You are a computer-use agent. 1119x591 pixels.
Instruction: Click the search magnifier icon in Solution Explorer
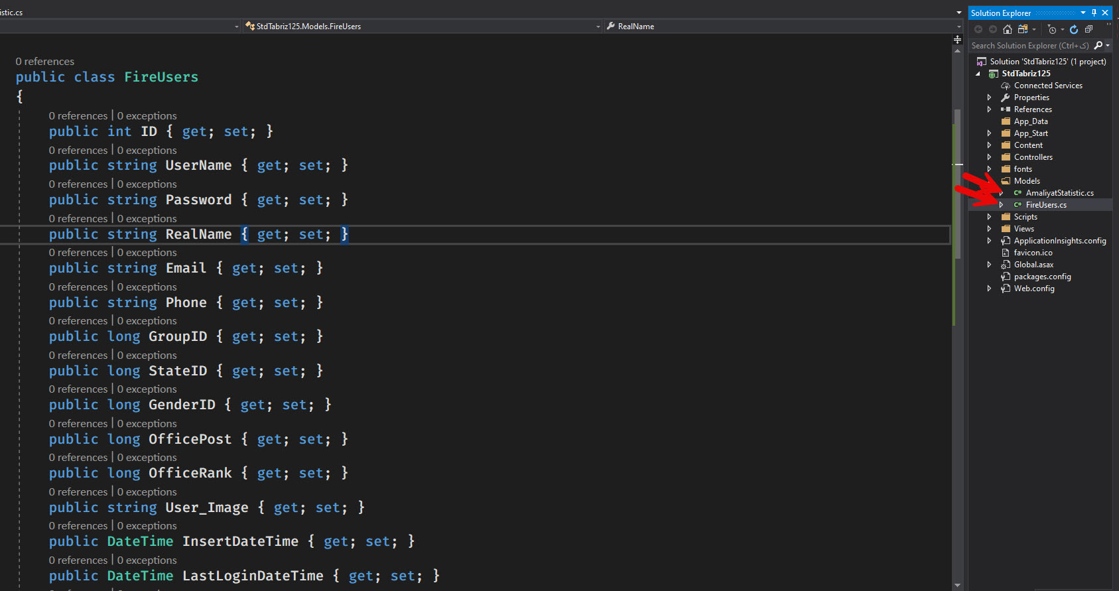1098,46
